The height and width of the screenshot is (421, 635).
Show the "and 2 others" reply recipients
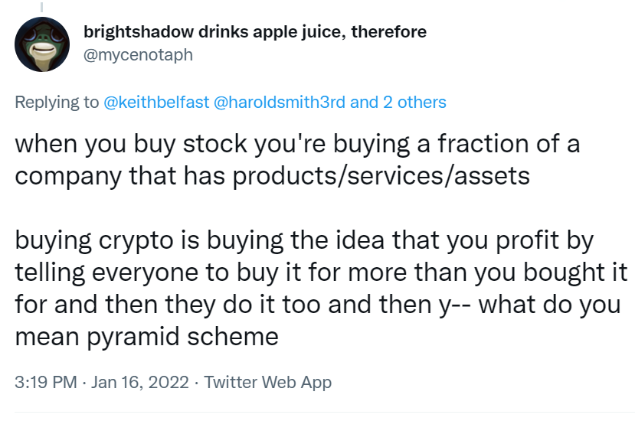[x=398, y=103]
